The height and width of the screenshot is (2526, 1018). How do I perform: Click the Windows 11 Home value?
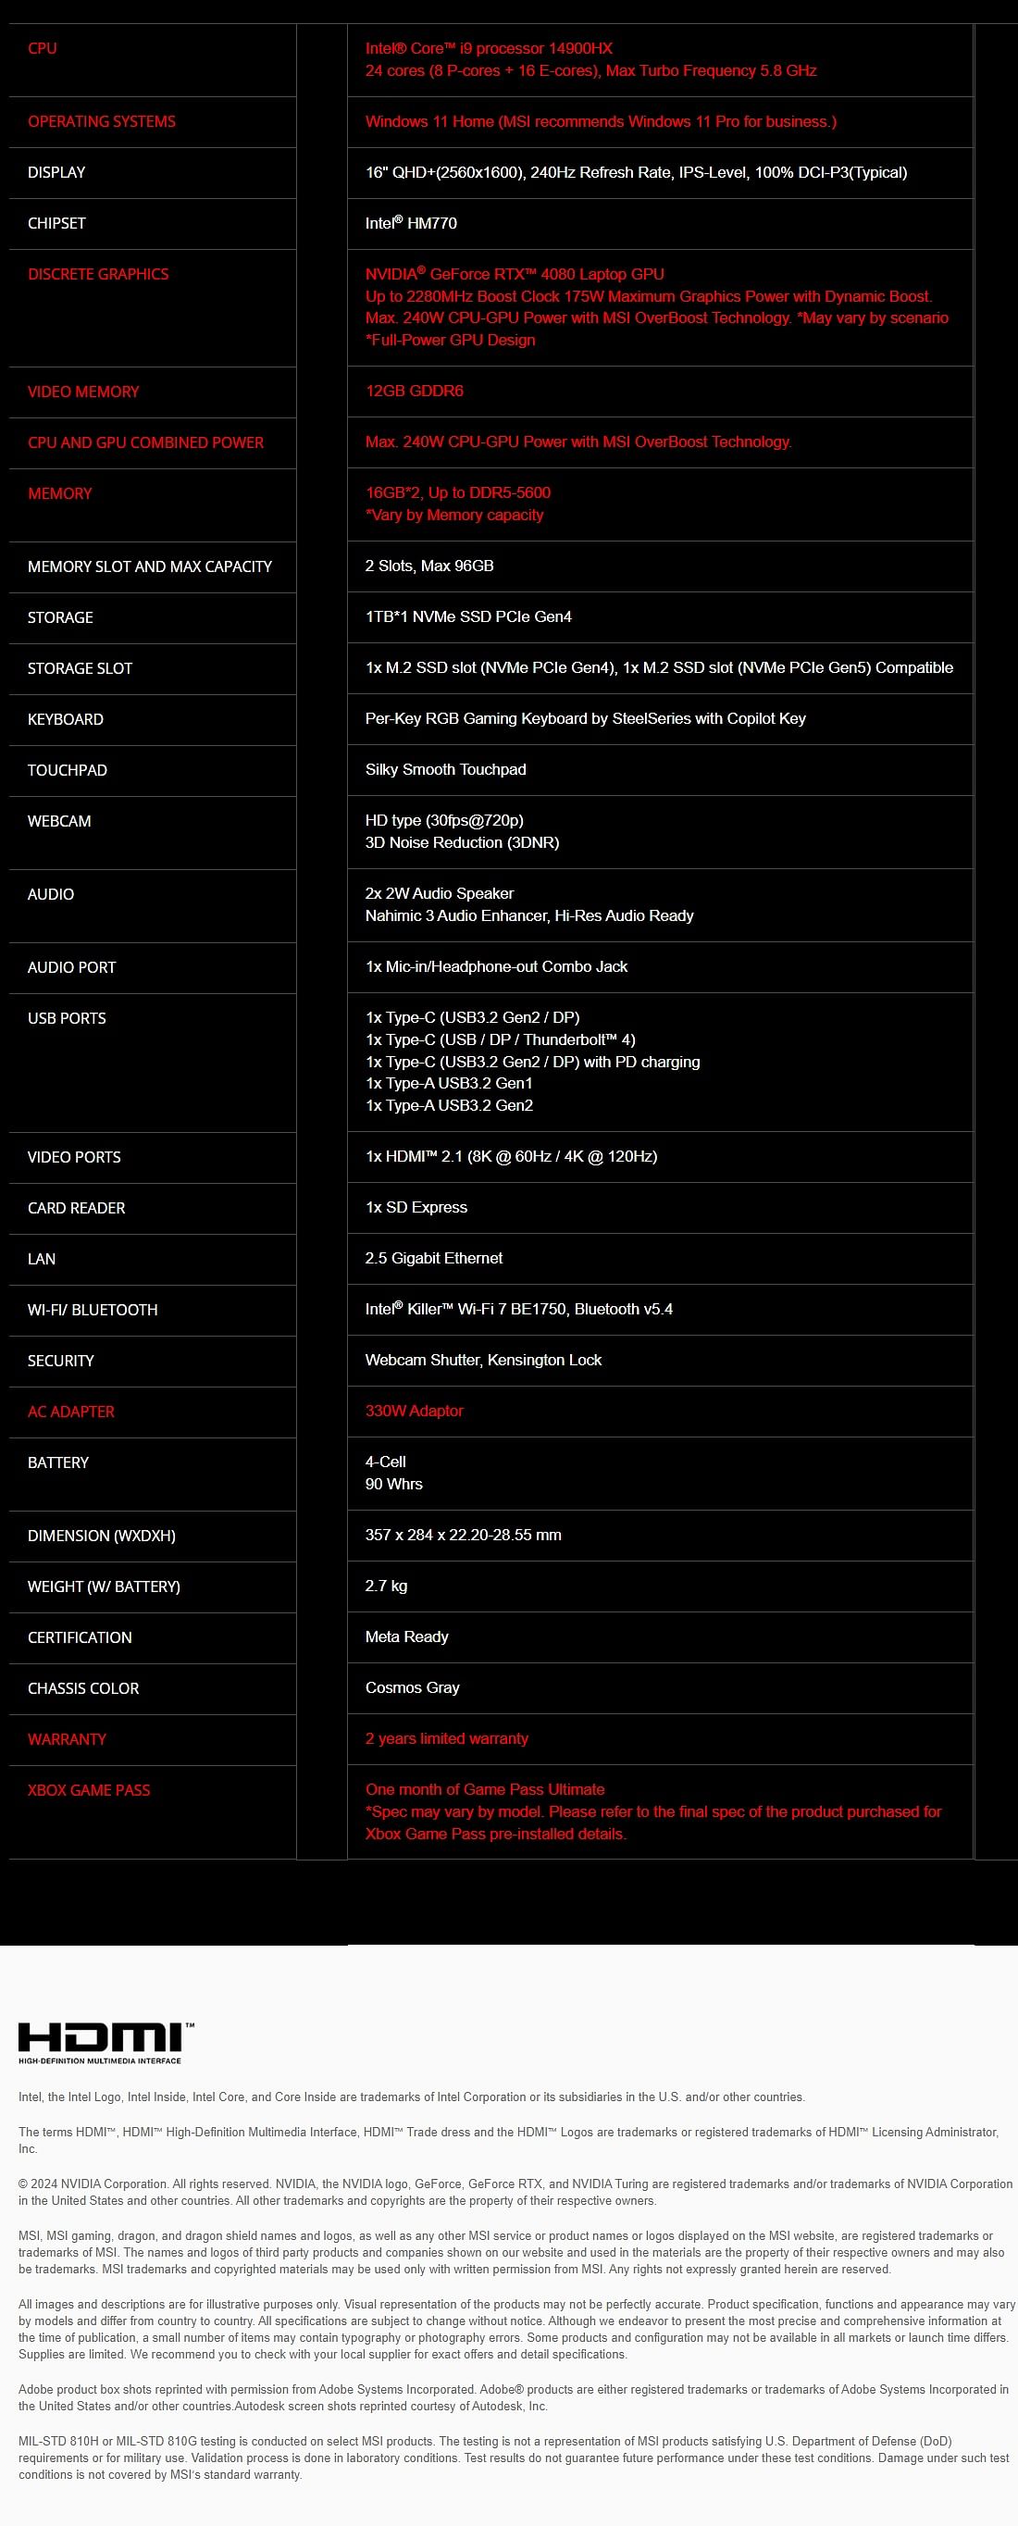pyautogui.click(x=602, y=121)
